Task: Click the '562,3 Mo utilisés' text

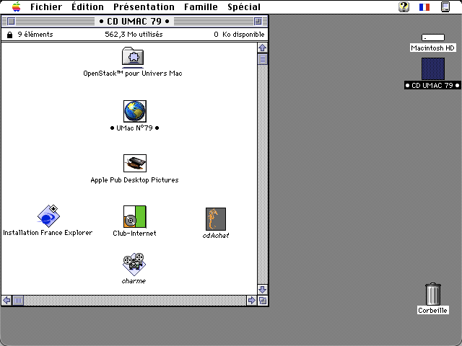Action: (134, 35)
